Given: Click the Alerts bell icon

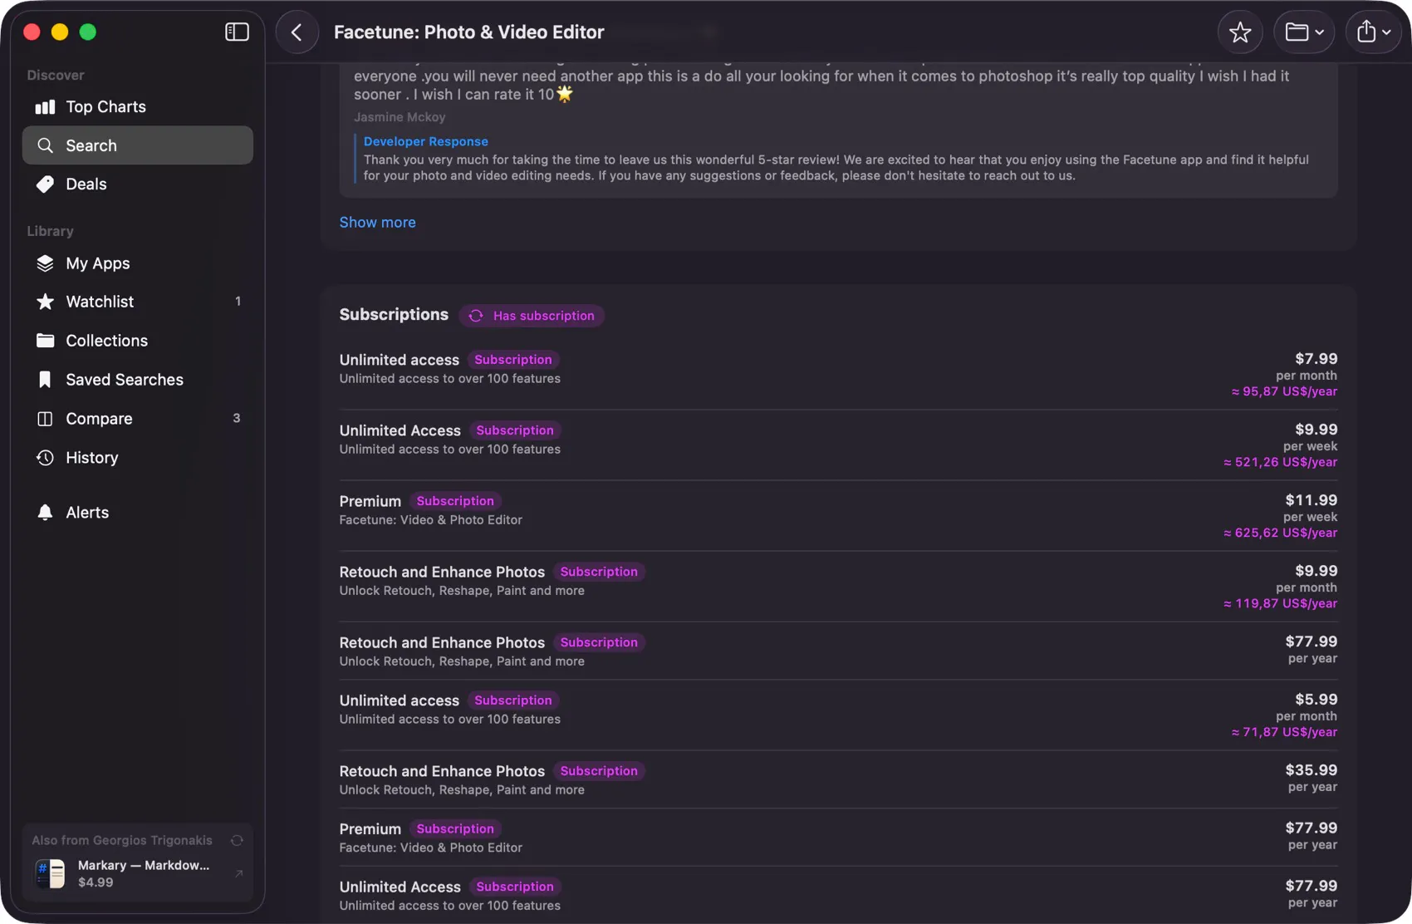Looking at the screenshot, I should click(45, 513).
